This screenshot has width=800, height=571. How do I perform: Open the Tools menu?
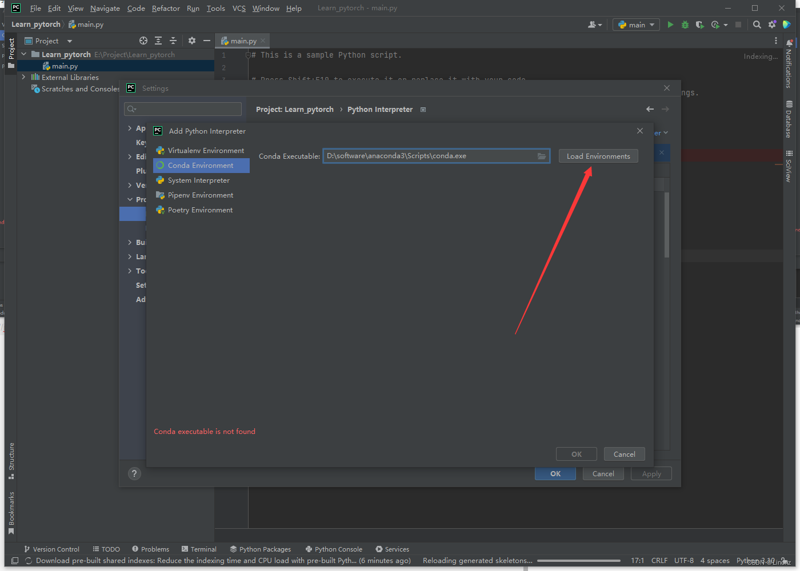tap(215, 8)
